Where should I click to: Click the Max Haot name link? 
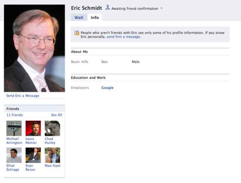point(52,166)
